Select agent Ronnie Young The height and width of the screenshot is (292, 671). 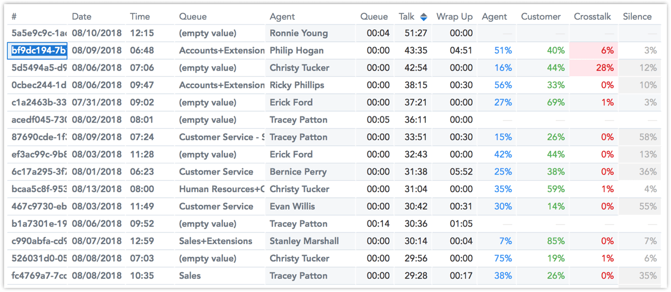coord(298,33)
